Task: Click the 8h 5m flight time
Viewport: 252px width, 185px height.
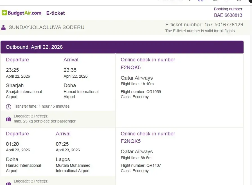Action: point(146,158)
